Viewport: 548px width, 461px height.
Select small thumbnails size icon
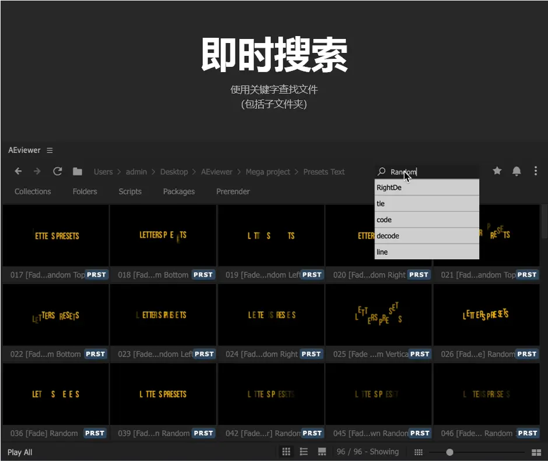(x=419, y=452)
